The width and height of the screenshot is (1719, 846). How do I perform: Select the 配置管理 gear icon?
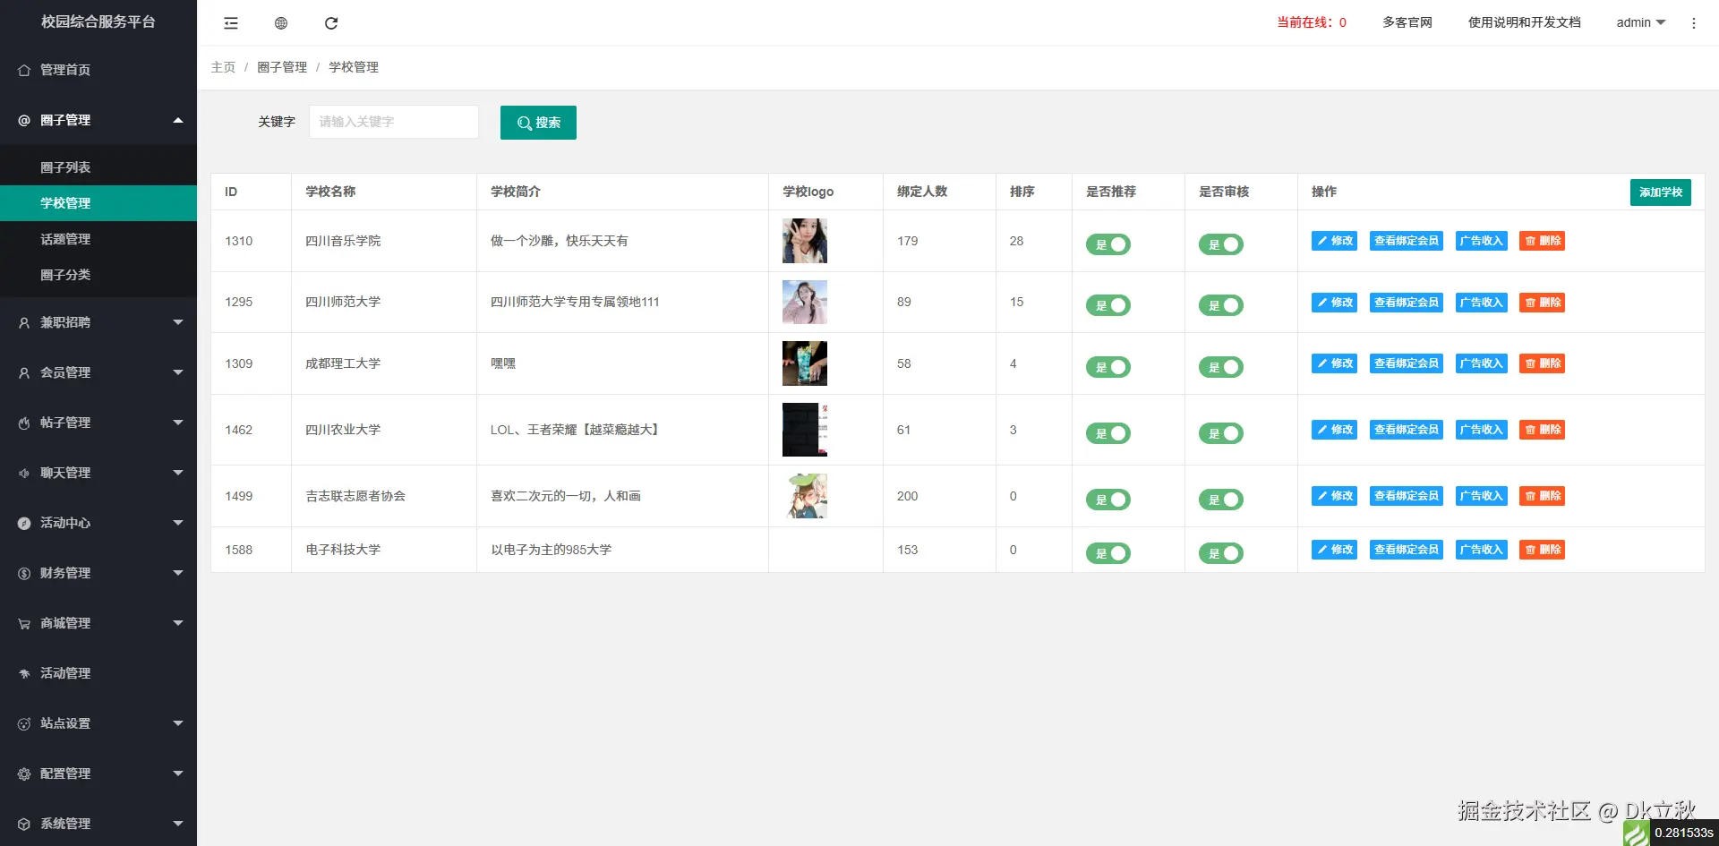tap(23, 773)
